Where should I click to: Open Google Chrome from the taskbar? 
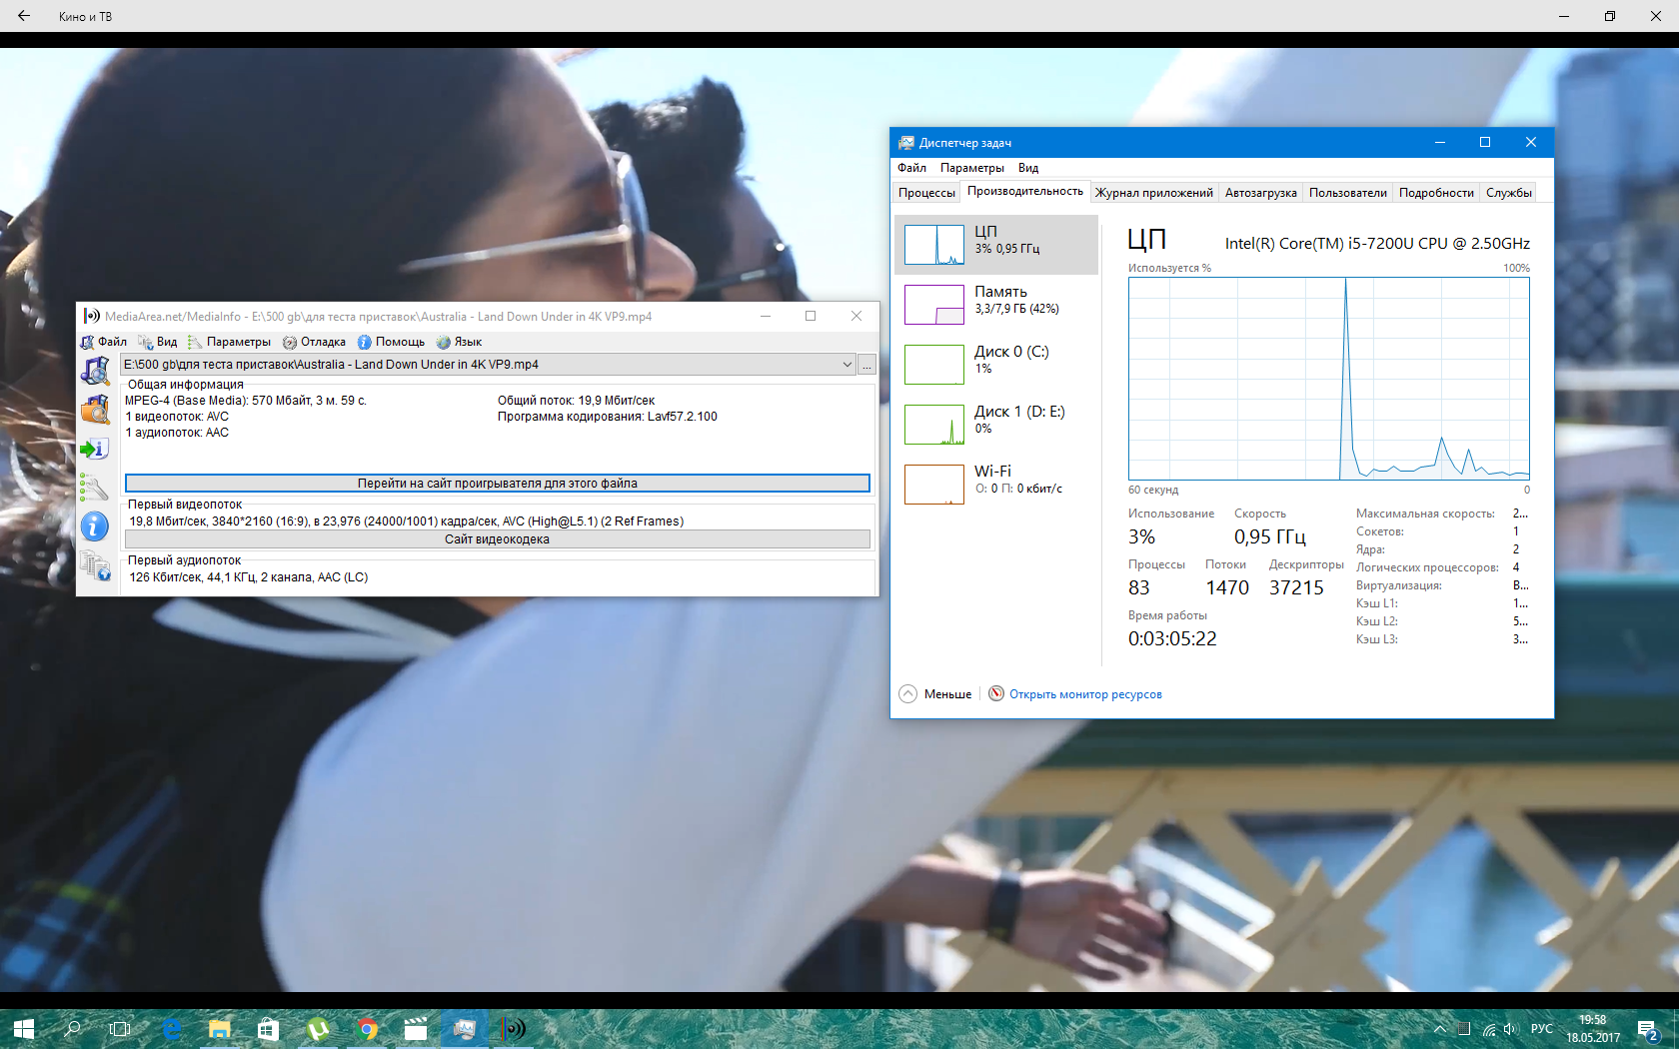[x=367, y=1029]
